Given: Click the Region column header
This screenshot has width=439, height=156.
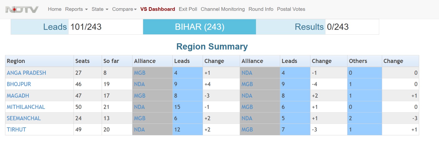Looking at the screenshot, I should coord(16,61).
